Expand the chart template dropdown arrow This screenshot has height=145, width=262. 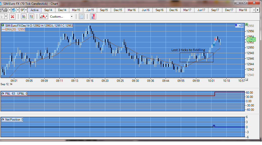[18, 10]
